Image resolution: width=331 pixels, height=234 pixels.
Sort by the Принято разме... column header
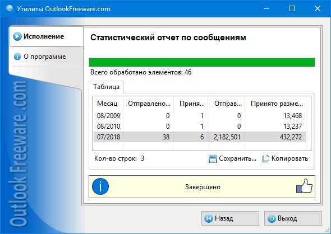(275, 104)
